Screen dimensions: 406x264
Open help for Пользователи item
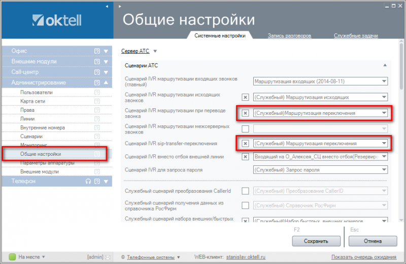(x=97, y=93)
